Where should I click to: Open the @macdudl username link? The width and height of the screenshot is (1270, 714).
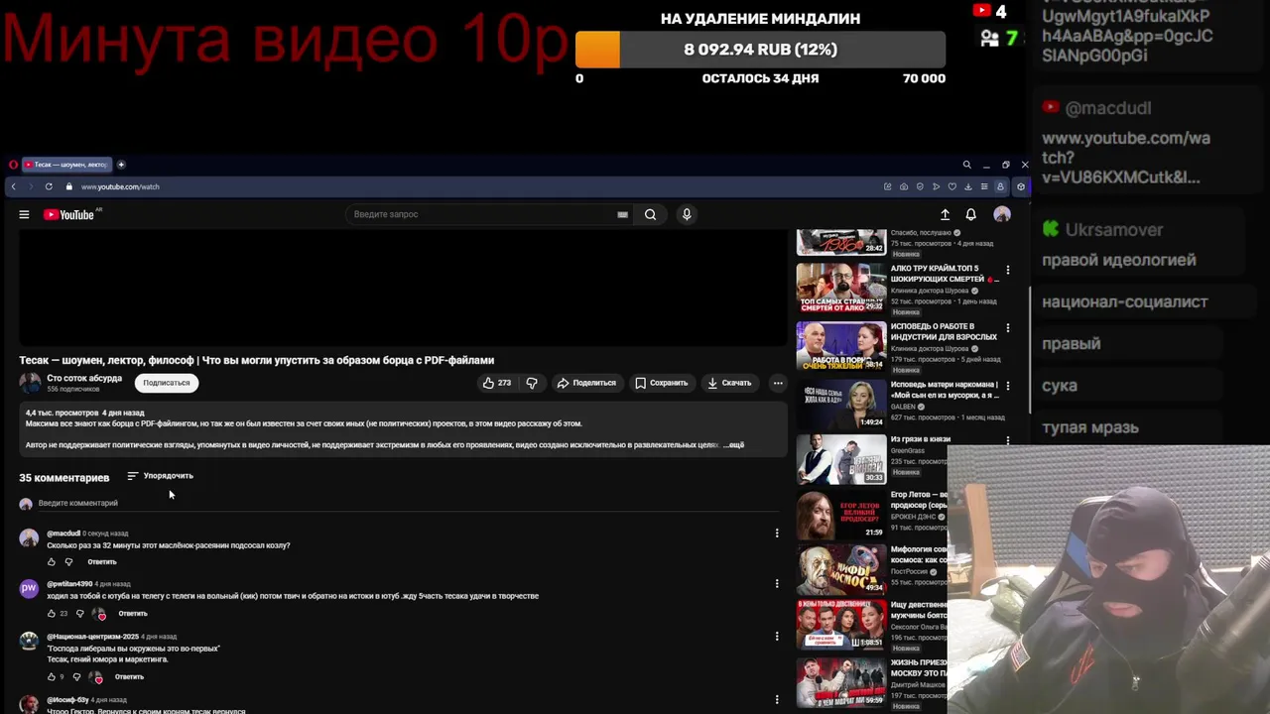coord(63,534)
